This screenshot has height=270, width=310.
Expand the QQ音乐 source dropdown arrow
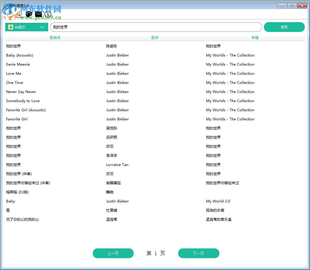(42, 27)
